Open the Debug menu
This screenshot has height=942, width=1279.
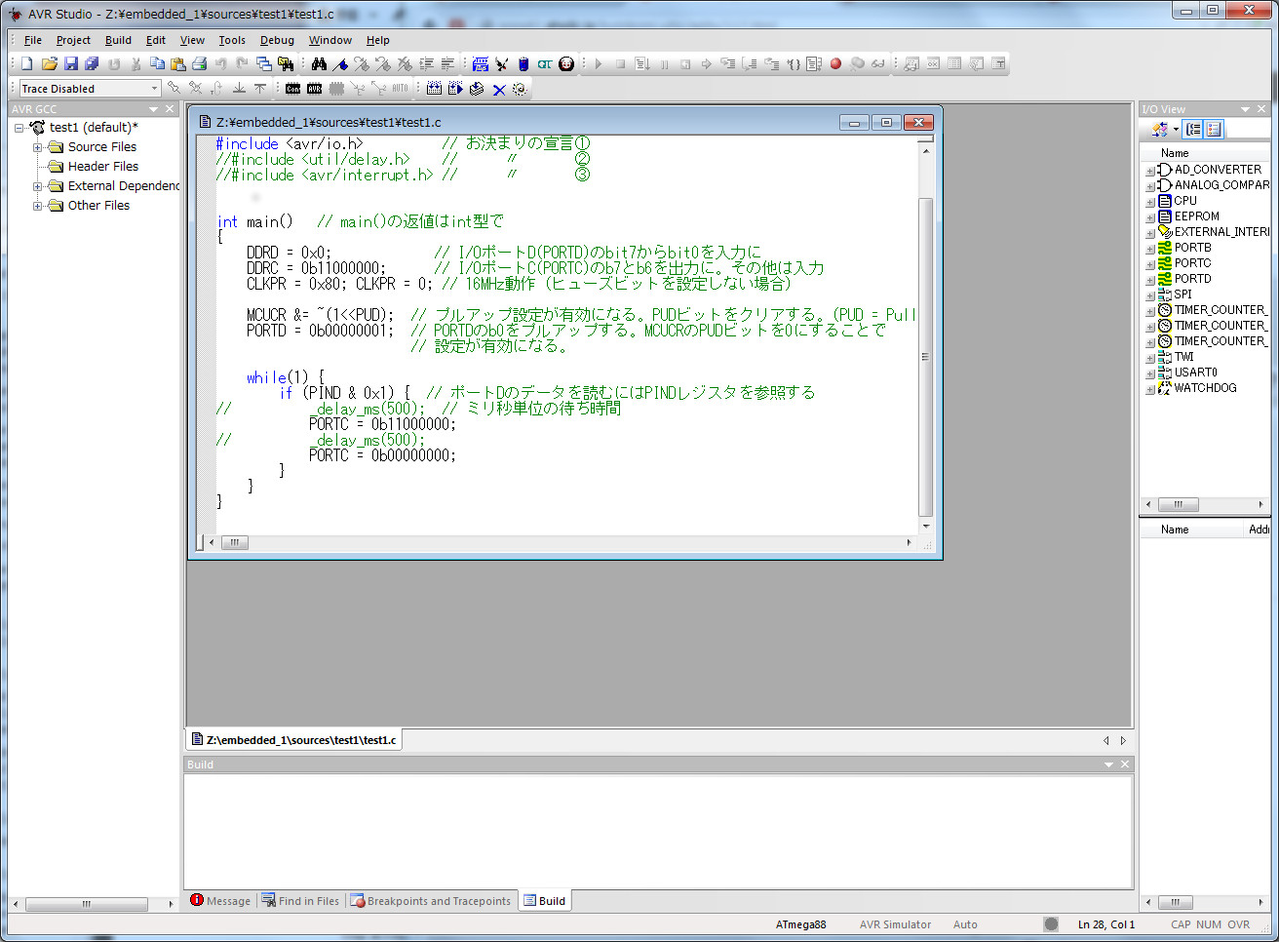277,40
